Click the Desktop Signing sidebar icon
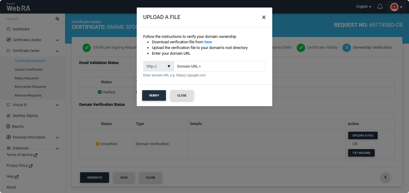This screenshot has width=409, height=193. [8, 116]
